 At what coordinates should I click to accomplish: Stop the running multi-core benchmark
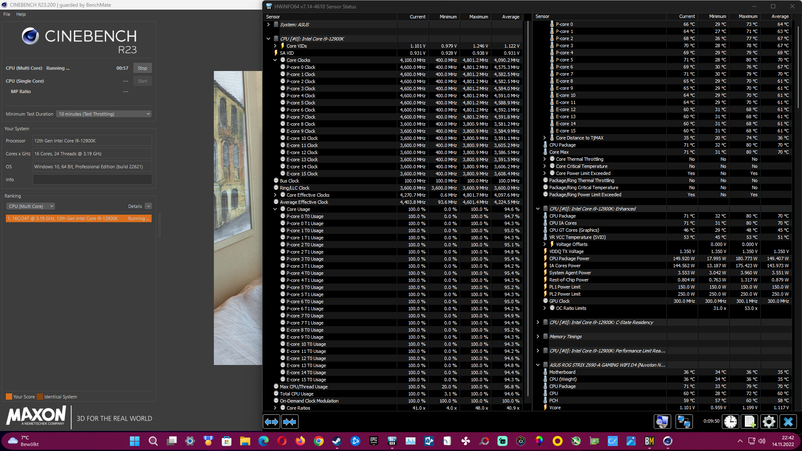(x=142, y=68)
